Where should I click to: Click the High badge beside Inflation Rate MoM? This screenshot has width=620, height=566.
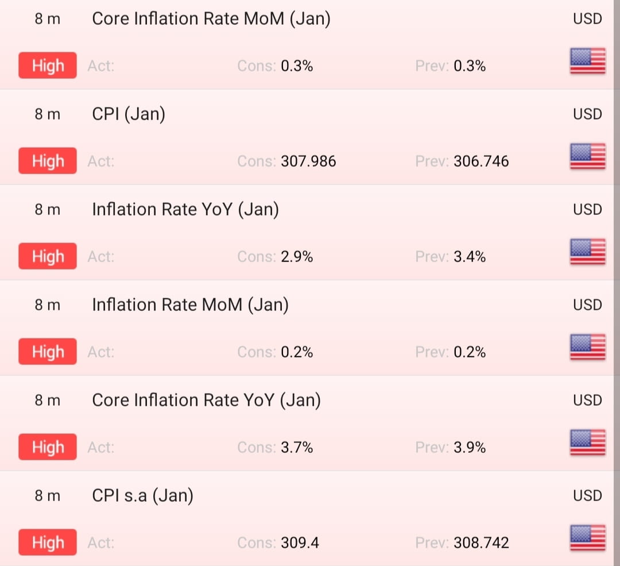point(48,352)
